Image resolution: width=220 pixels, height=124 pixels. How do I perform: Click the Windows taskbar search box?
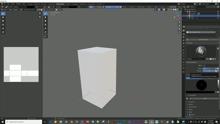coord(24,122)
